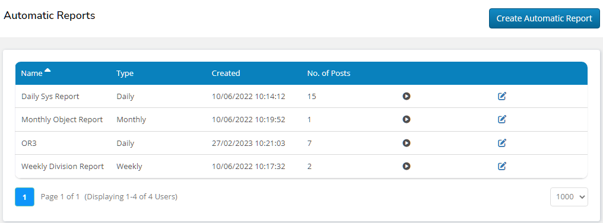The height and width of the screenshot is (223, 603).
Task: Sort table by Created column
Action: [226, 73]
